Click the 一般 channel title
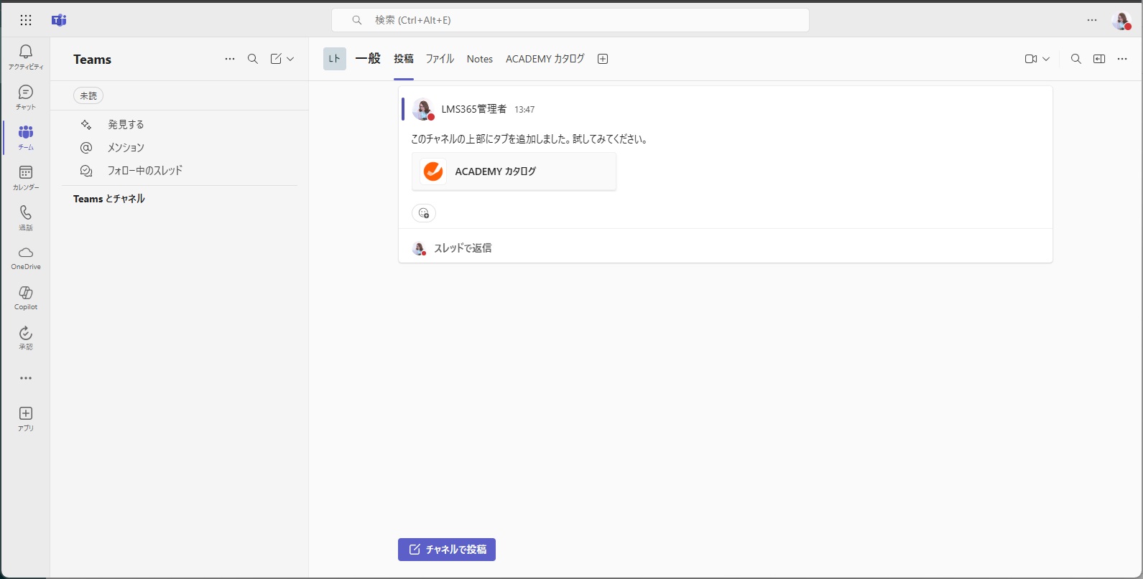1143x579 pixels. (368, 59)
